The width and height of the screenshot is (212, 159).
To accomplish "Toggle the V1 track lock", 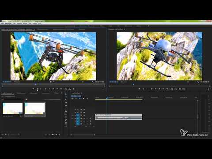I will 75,115.
